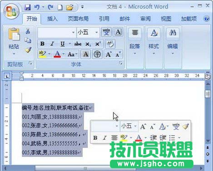Viewport: 213px width, 171px height.
Task: Expand the Customize Quick Access Toolbar arrow
Action: 82,7
